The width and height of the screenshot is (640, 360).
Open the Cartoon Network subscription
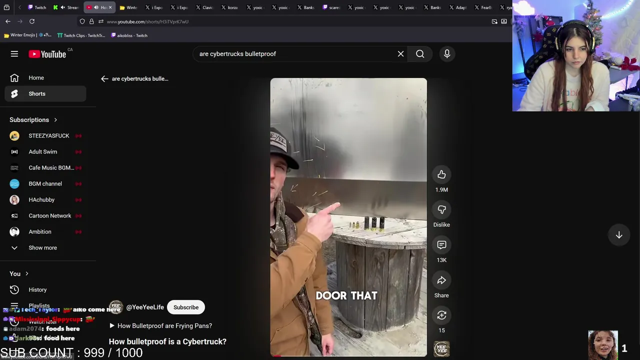coord(45,216)
